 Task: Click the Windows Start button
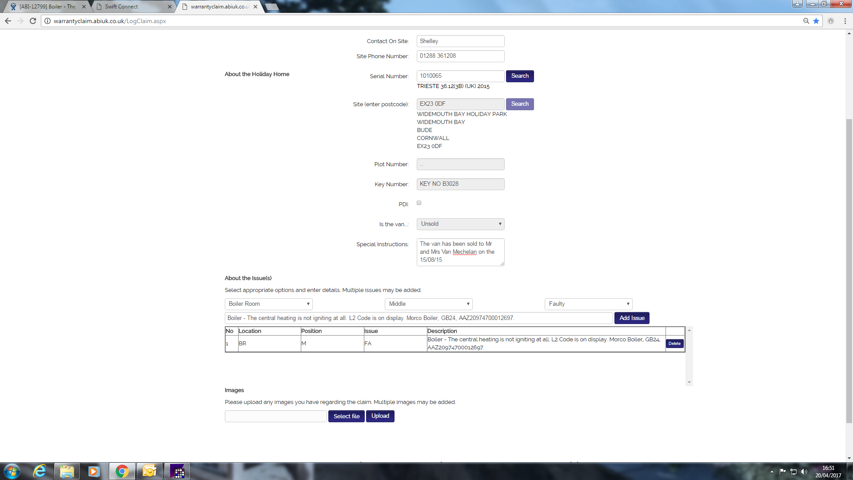(12, 471)
